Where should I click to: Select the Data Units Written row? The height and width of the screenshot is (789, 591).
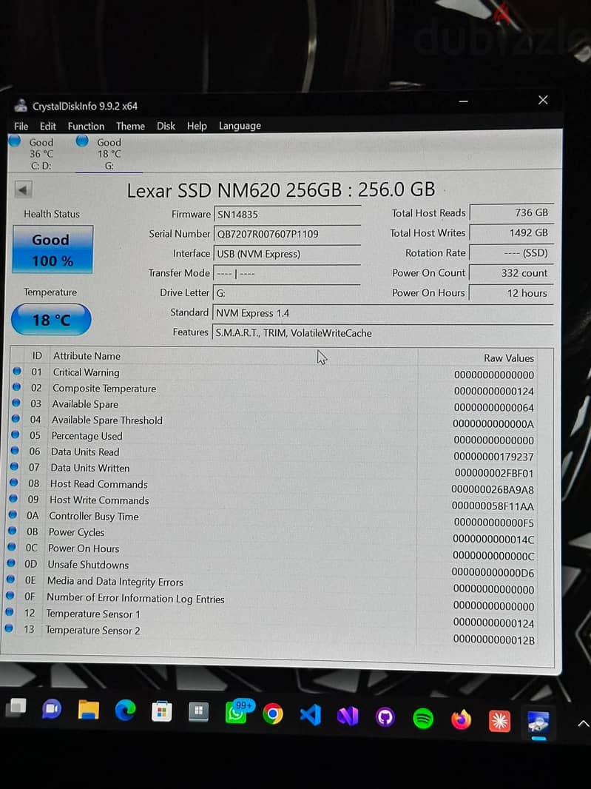pos(274,469)
